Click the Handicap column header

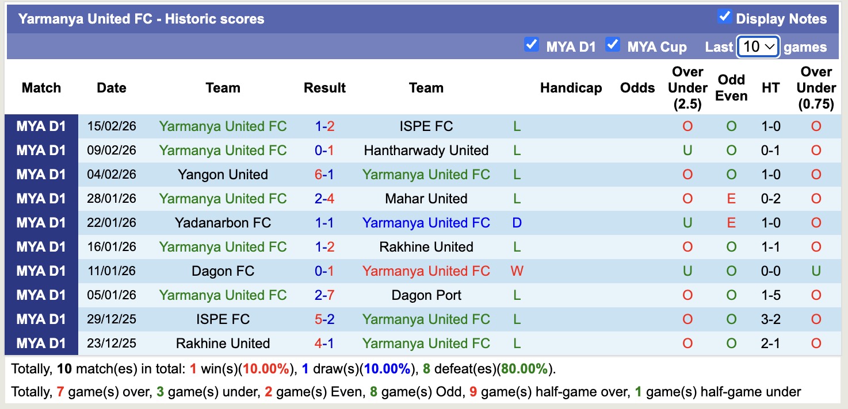point(571,88)
